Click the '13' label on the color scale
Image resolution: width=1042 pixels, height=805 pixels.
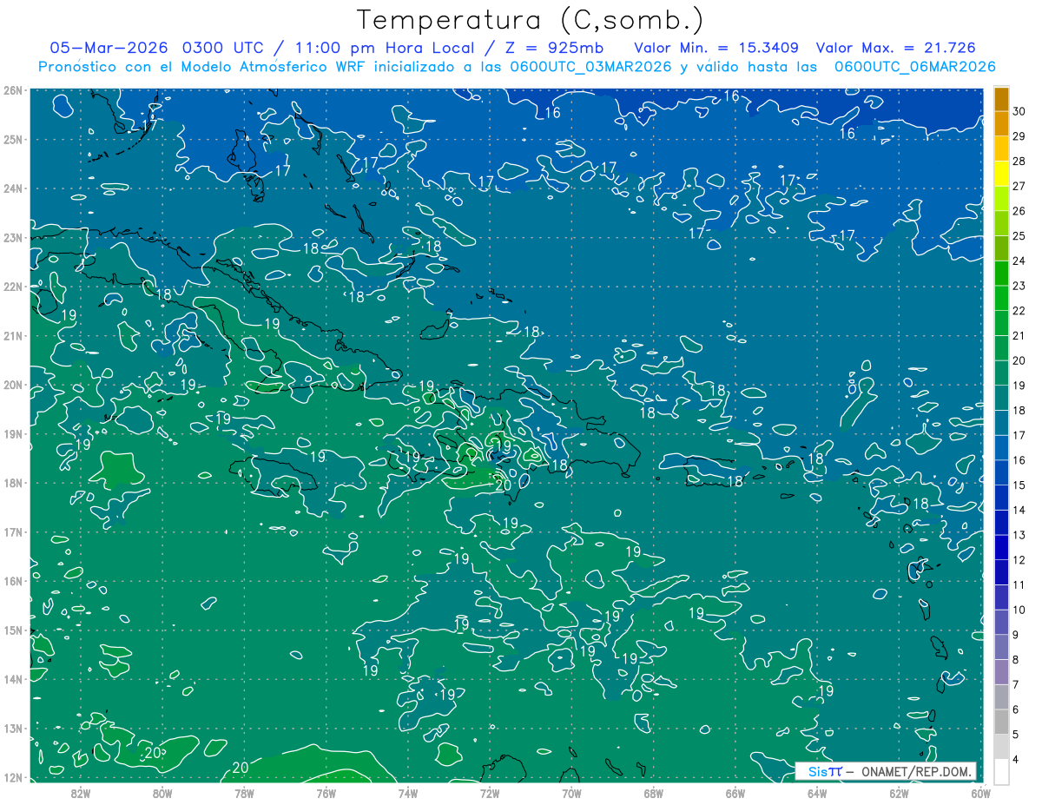[1019, 535]
